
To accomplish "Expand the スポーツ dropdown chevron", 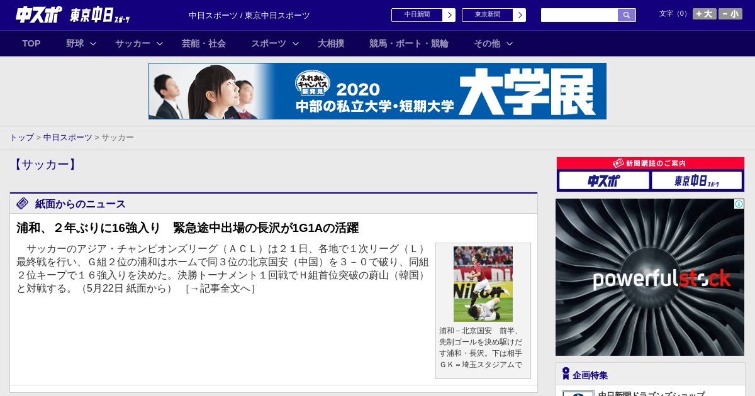I will pos(296,44).
